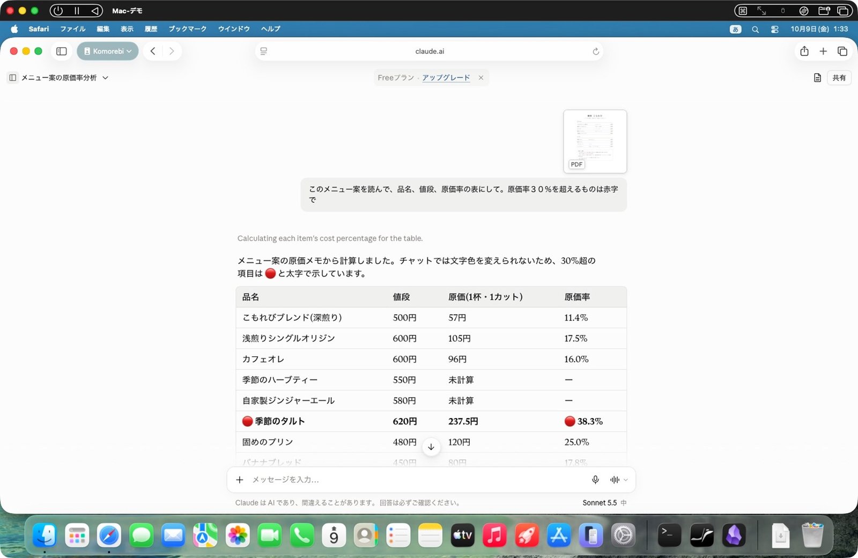Pause the Mac-デモ remote session
Screen dimensions: 858x558
coord(77,11)
